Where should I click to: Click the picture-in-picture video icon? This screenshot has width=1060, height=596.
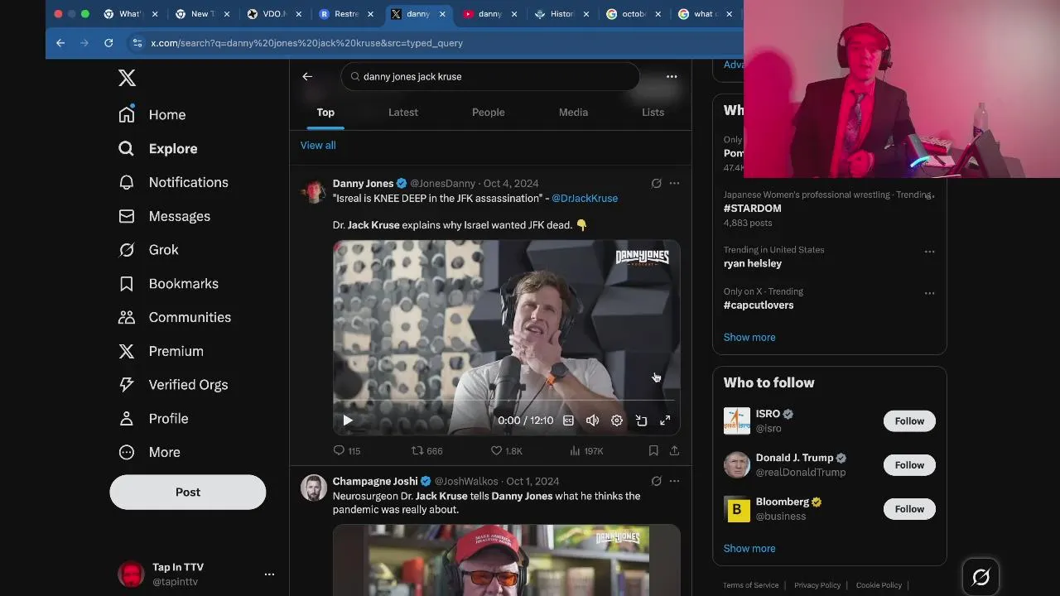[641, 421]
